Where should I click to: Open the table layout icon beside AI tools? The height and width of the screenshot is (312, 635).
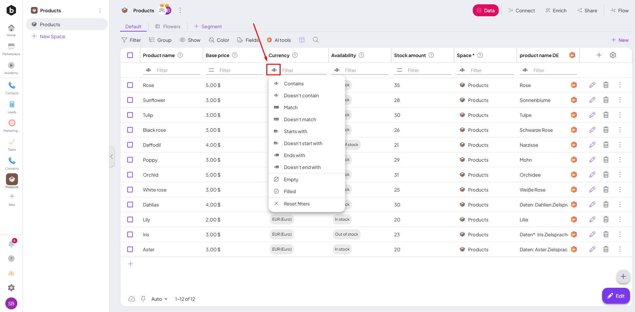(x=302, y=40)
